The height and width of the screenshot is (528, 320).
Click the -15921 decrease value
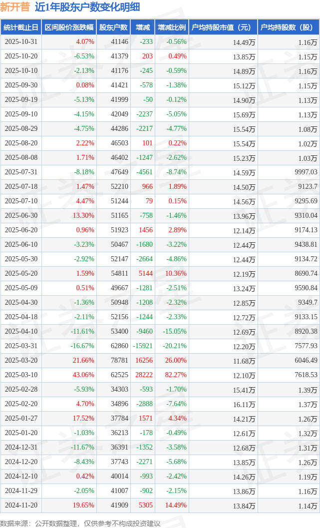pos(143,346)
